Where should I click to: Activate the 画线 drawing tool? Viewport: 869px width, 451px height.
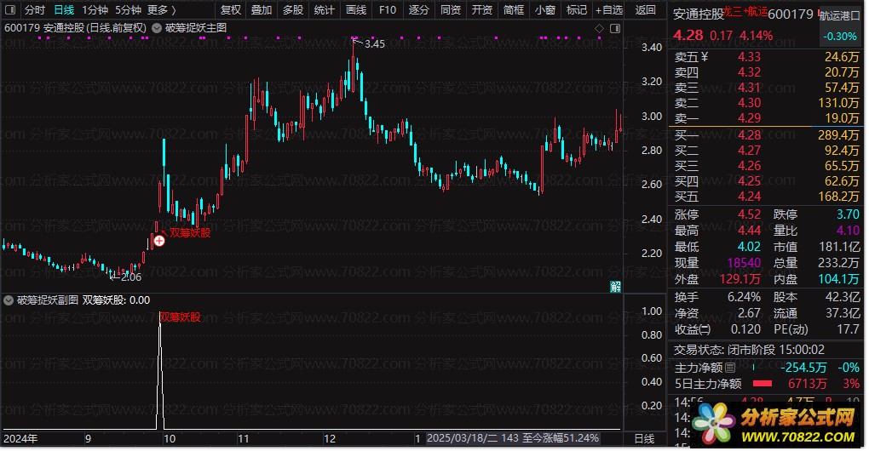tap(356, 10)
